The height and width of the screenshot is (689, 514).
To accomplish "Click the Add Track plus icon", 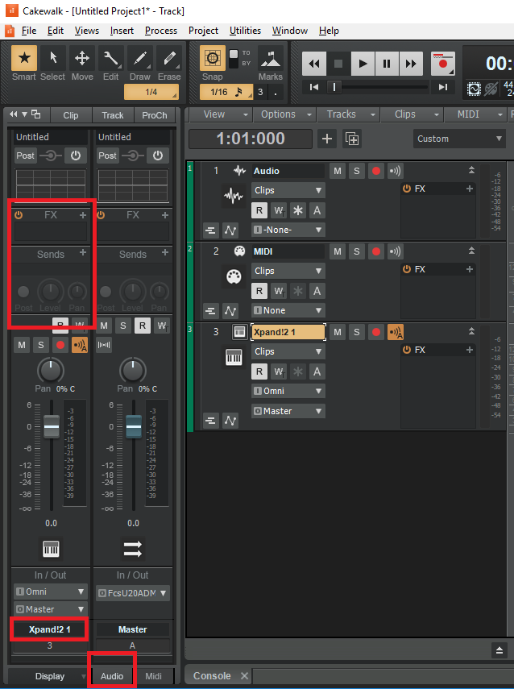I will 327,139.
